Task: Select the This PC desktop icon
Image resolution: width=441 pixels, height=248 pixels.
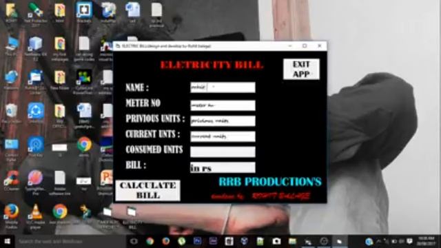Action: [11, 46]
